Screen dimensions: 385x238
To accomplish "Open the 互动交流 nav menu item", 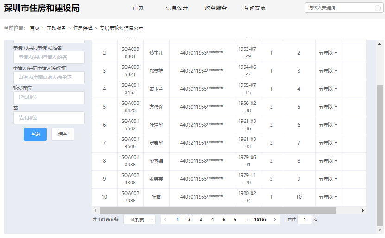I will [x=255, y=8].
